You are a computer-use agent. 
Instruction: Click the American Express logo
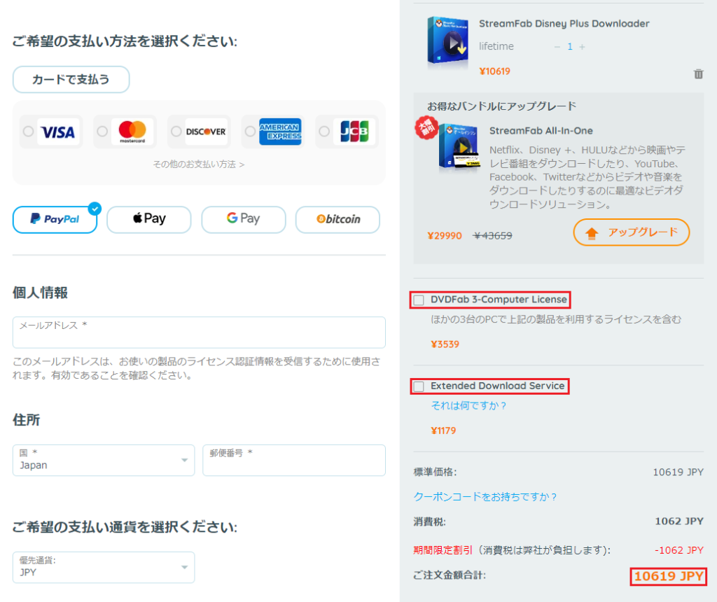coord(280,132)
